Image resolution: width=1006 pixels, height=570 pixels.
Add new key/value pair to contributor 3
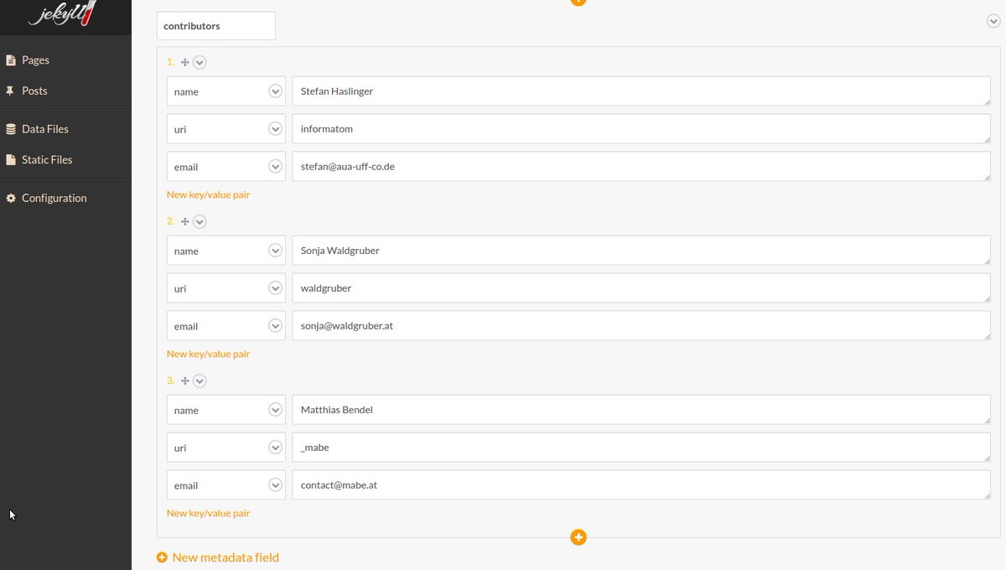coord(208,513)
